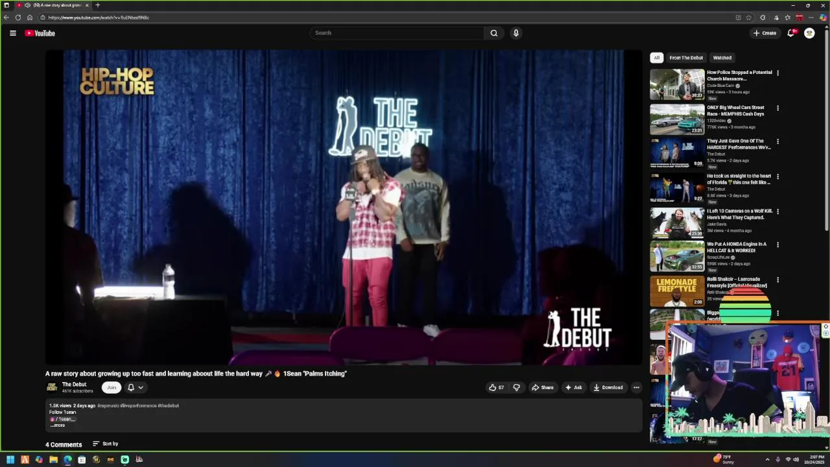Viewport: 830px width, 467px height.
Task: Select the From The Debut chip
Action: tap(686, 58)
